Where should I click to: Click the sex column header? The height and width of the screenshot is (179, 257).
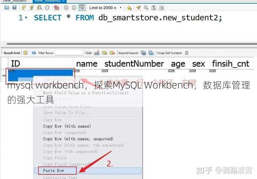pyautogui.click(x=199, y=64)
